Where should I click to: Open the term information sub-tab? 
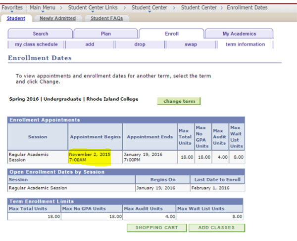(245, 44)
